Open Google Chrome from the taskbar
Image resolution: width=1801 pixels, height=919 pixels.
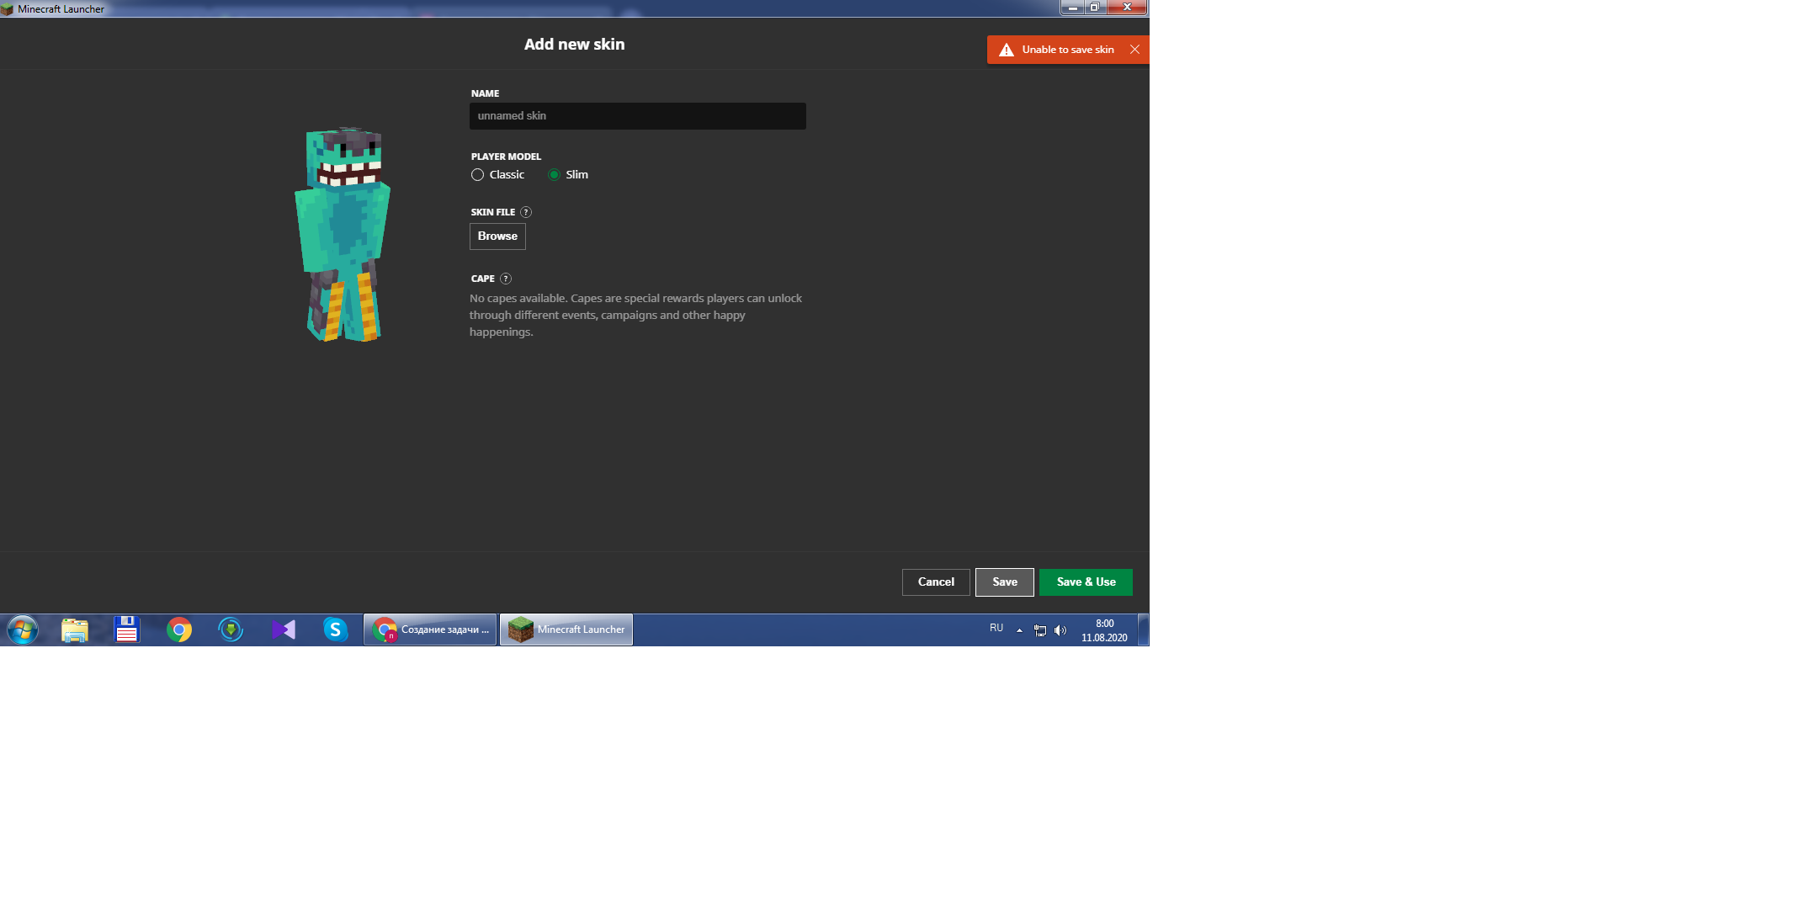click(x=178, y=629)
